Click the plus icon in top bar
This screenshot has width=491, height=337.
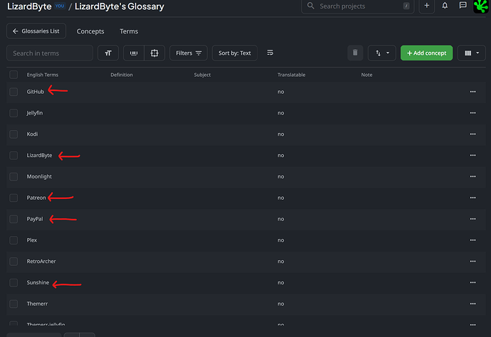pos(426,6)
